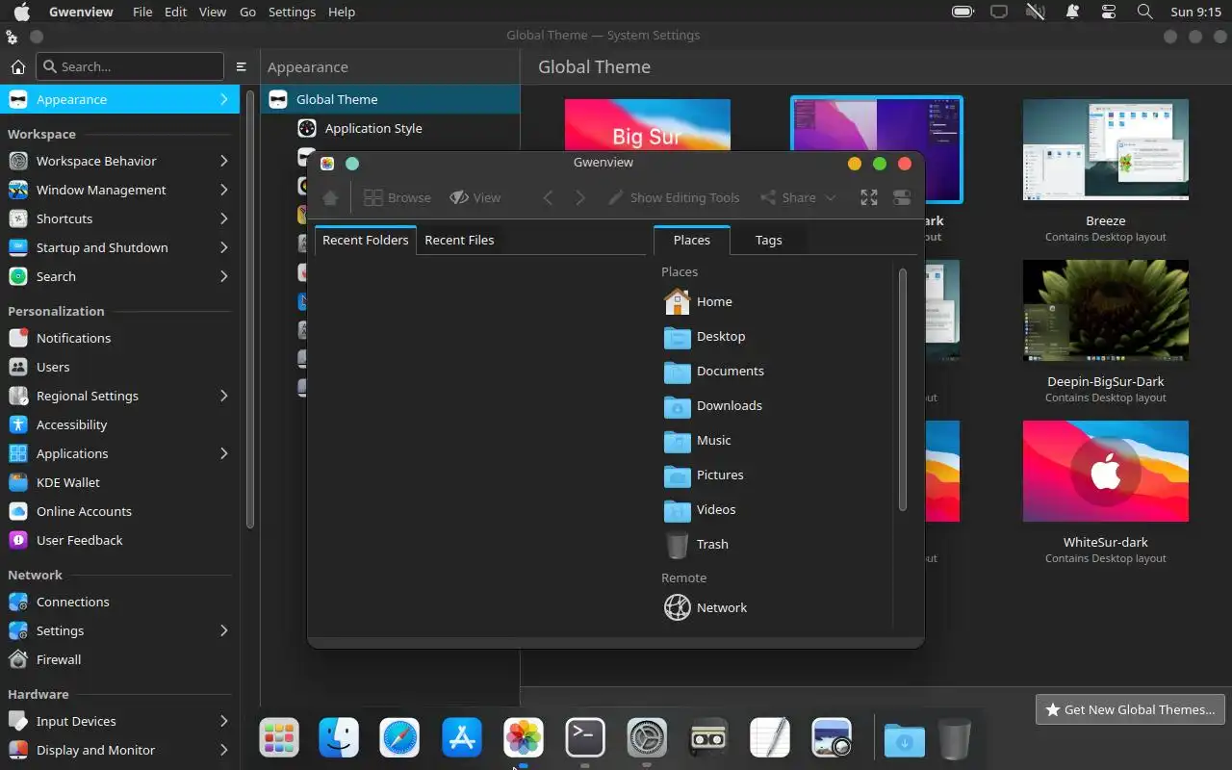Open the Go menu
The width and height of the screenshot is (1232, 770).
(247, 12)
